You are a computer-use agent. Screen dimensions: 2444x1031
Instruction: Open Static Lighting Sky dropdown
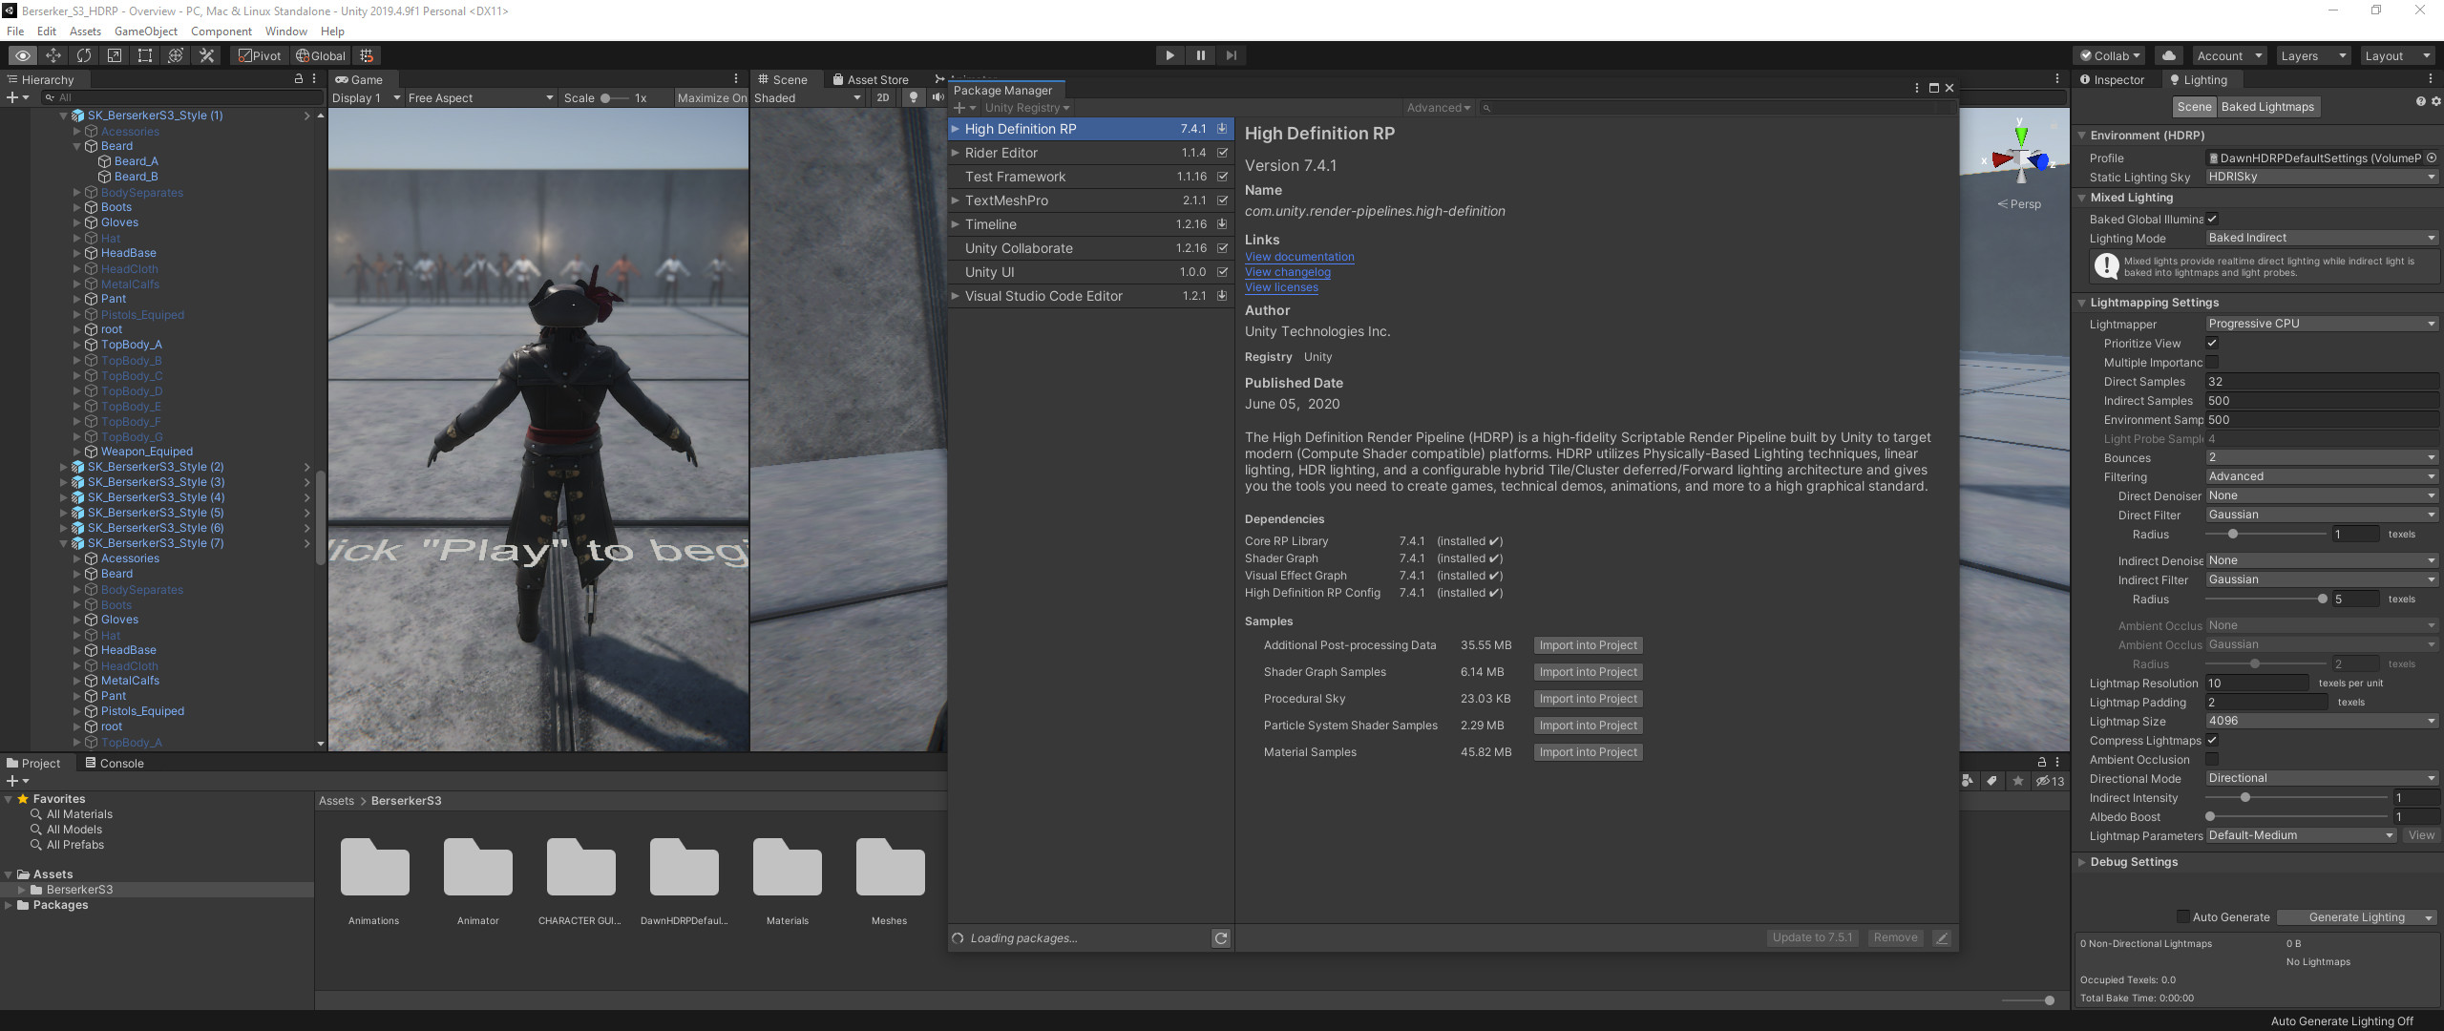tap(2322, 177)
